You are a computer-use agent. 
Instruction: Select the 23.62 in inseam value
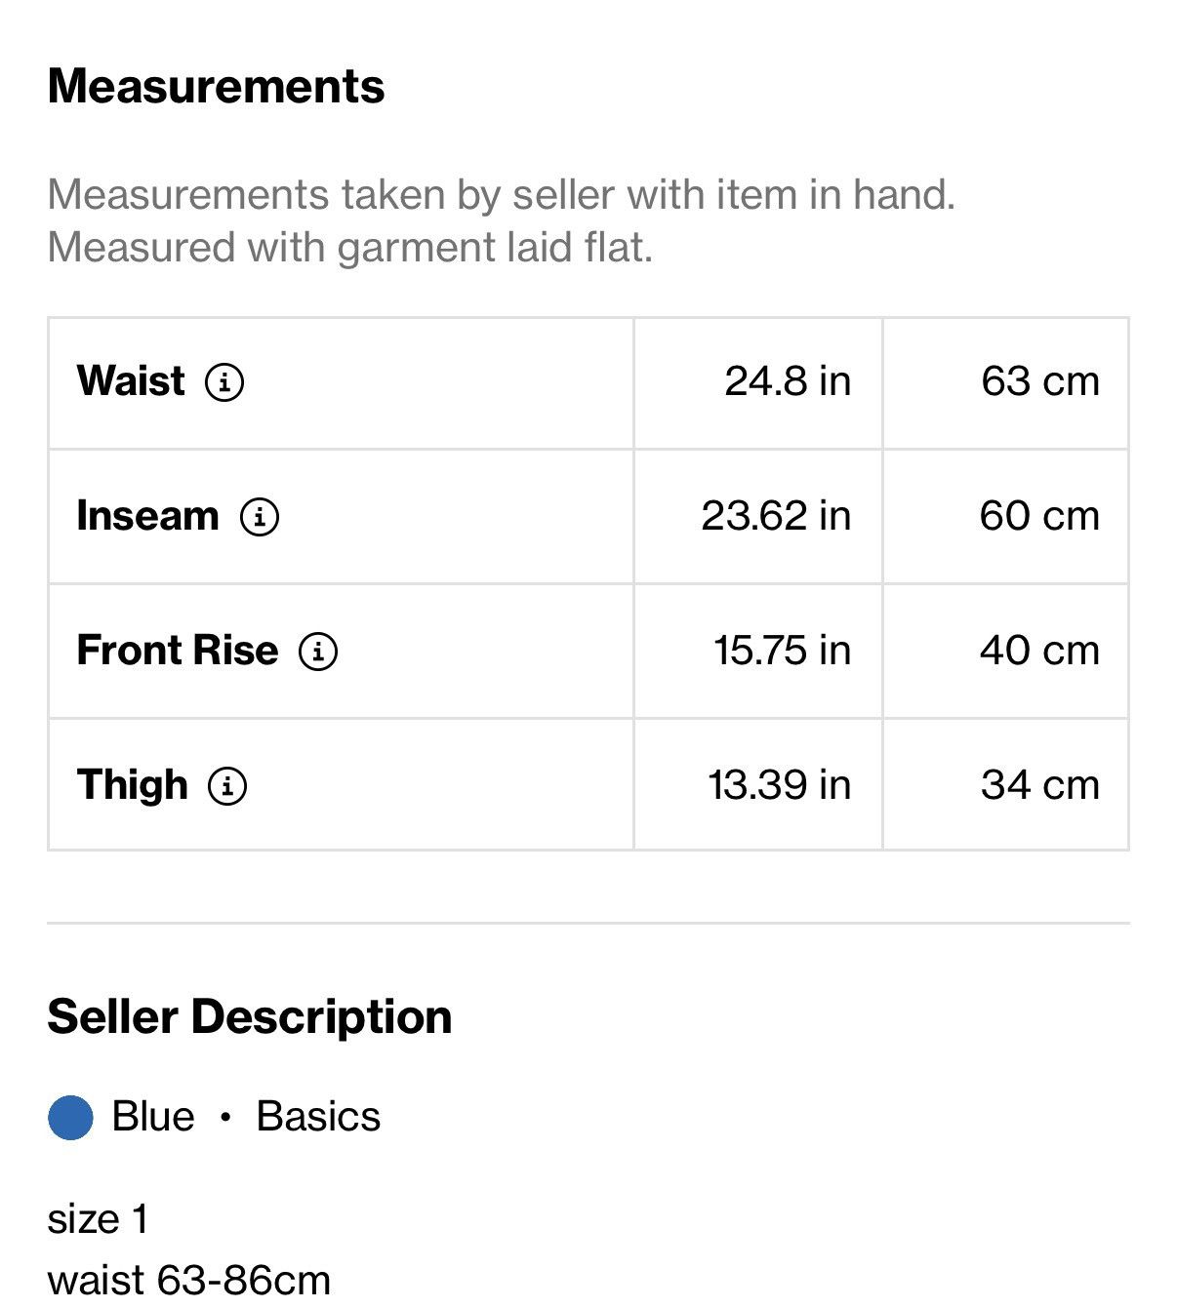[x=776, y=515]
